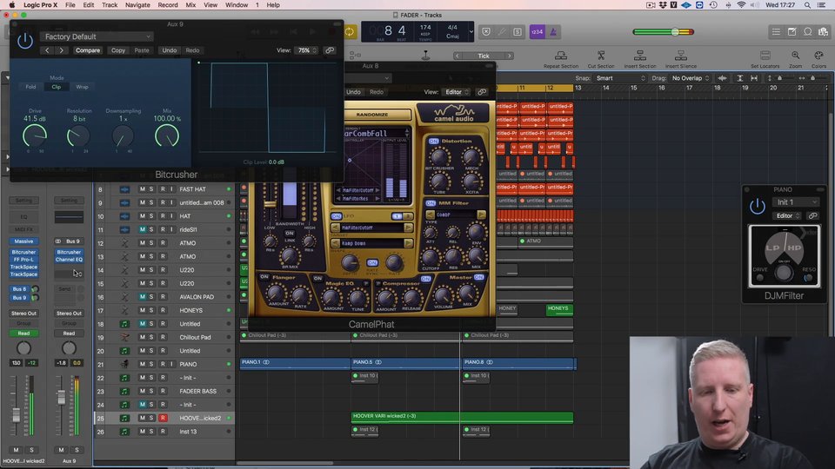Image resolution: width=835 pixels, height=469 pixels.
Task: Select the HOOVER VARI wicked2 region
Action: click(462, 418)
